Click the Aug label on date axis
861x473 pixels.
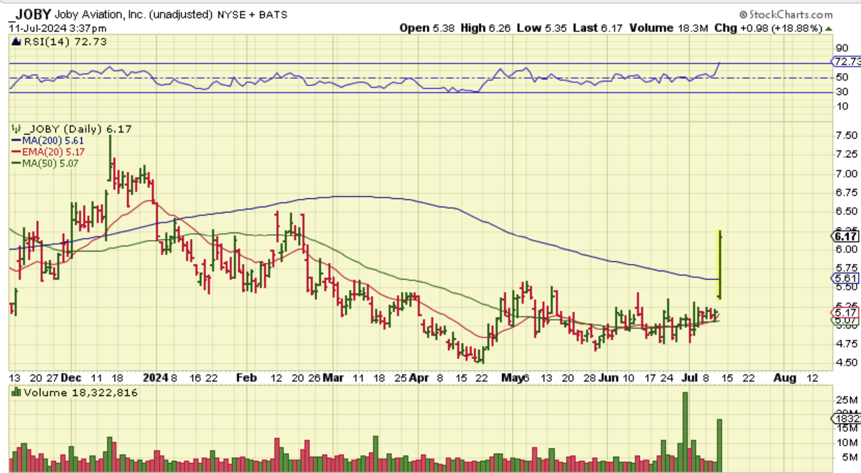coord(784,378)
